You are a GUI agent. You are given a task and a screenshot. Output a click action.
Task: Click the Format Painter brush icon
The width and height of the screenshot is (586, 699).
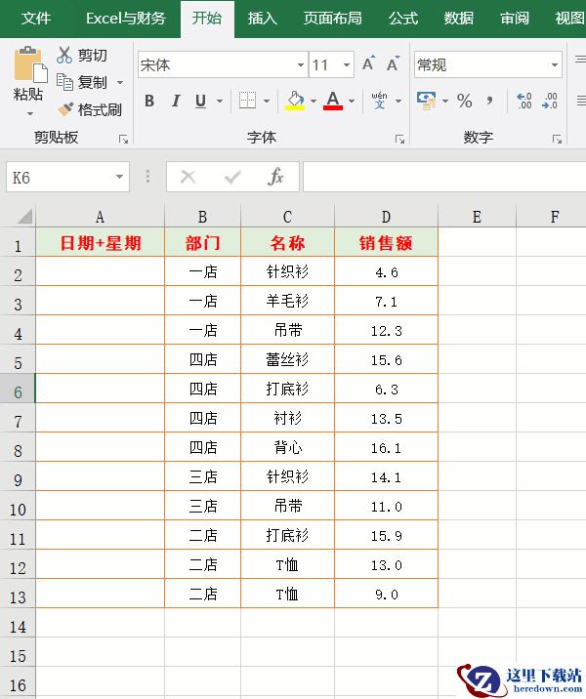pyautogui.click(x=65, y=109)
